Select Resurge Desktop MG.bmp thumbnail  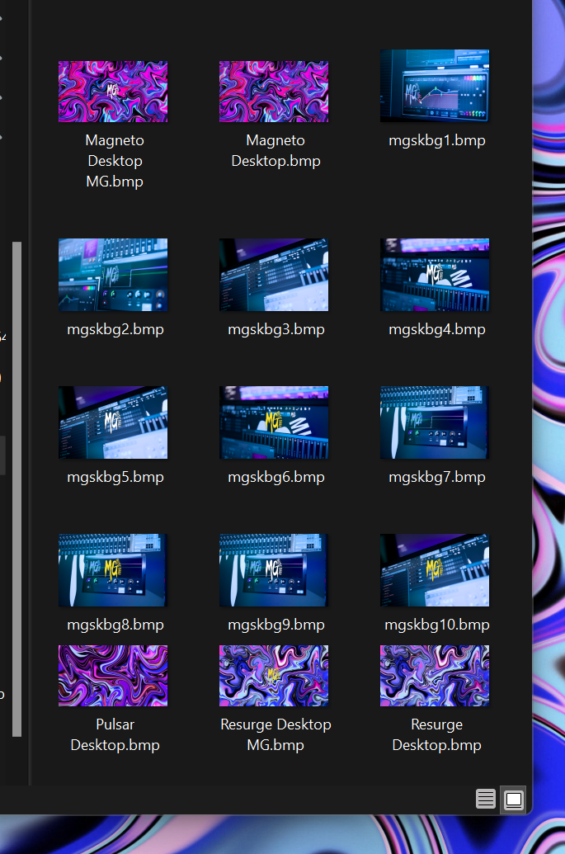point(274,676)
